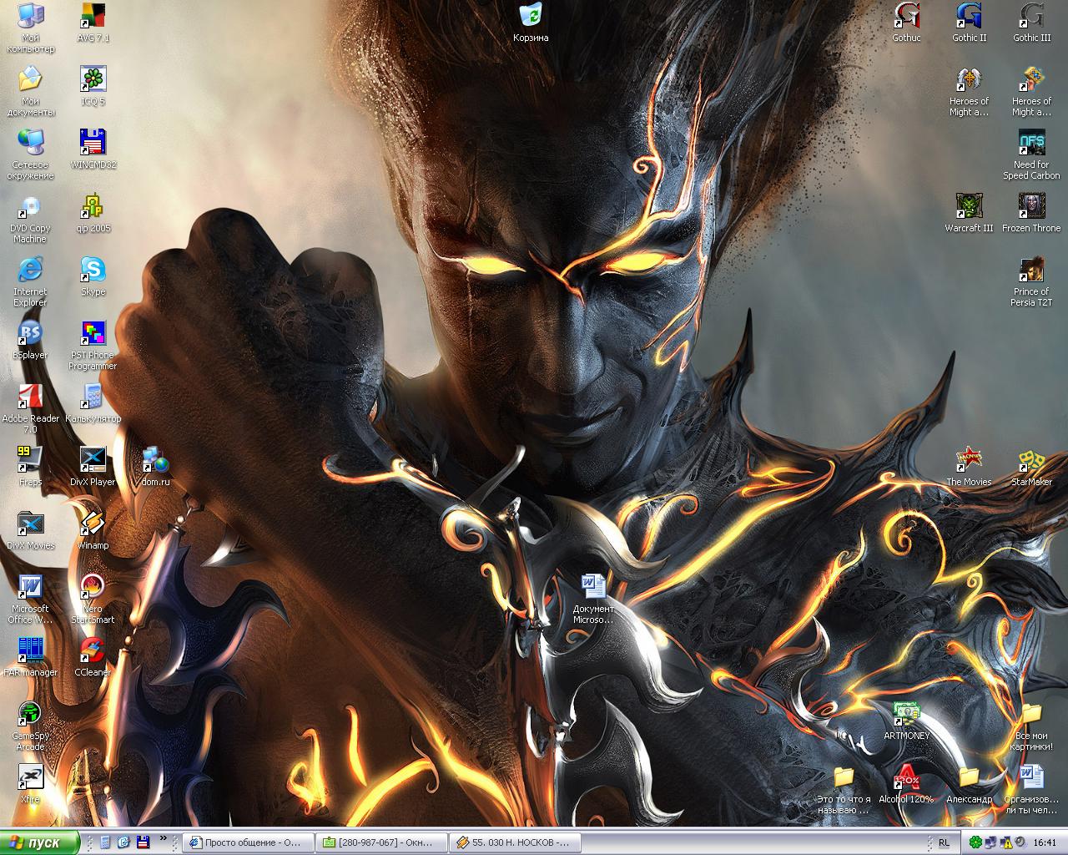Open Prince of Persia T2T shortcut
This screenshot has width=1068, height=855.
[x=1031, y=281]
